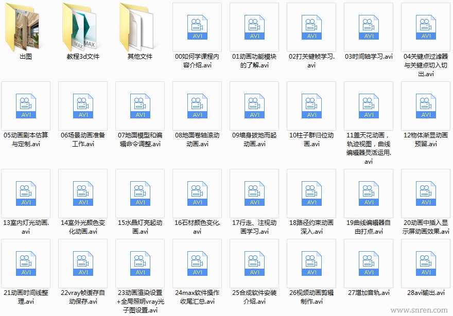
Task: Click the label 26视频动画剪辑制作.avi
Action: (x=312, y=297)
